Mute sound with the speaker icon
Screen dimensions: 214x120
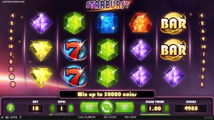7,117
